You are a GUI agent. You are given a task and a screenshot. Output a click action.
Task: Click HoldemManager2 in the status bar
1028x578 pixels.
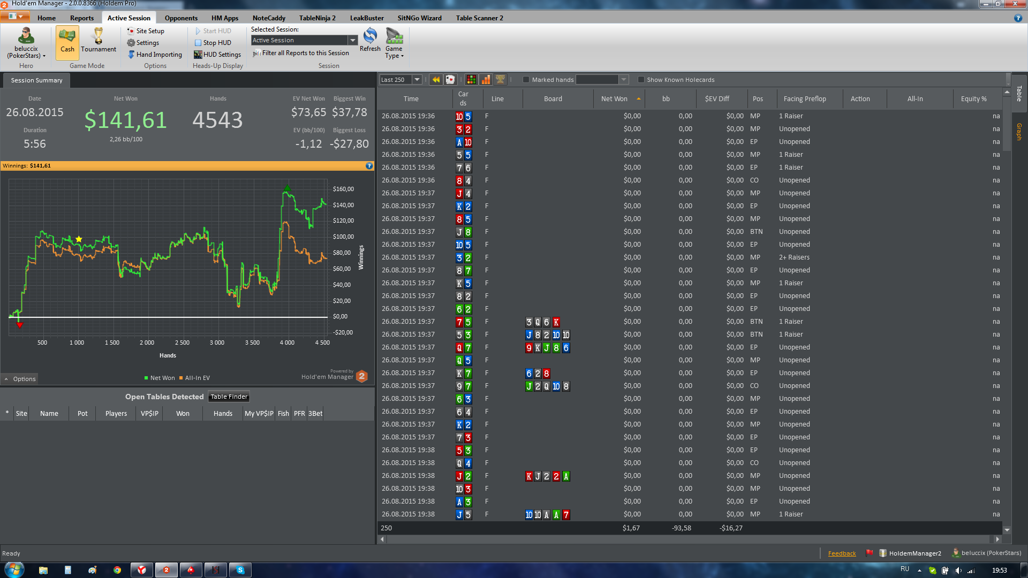pos(910,553)
